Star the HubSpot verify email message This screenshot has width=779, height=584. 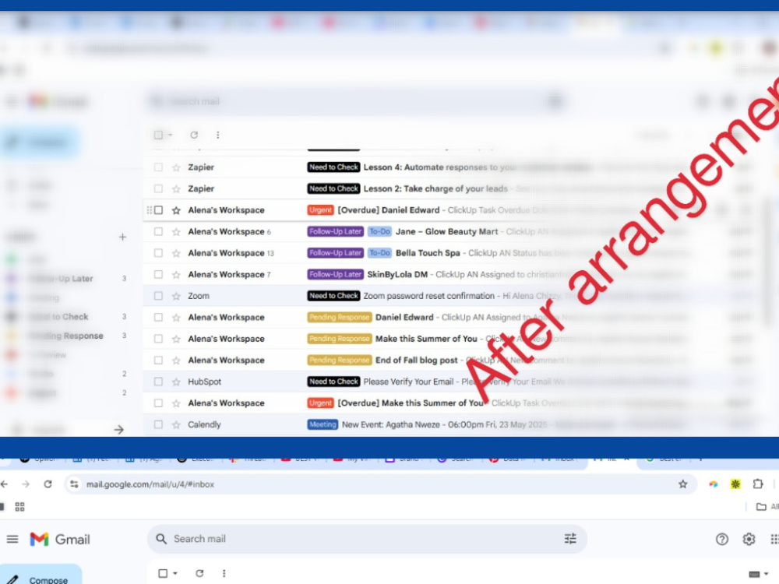[176, 382]
